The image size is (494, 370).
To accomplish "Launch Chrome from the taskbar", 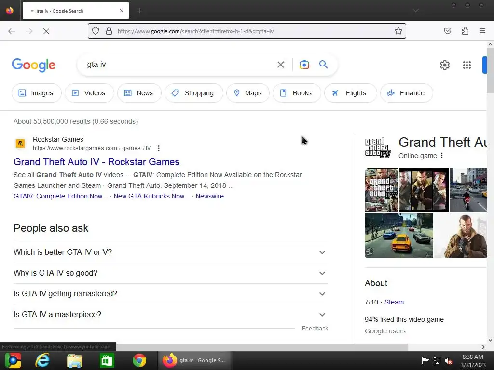I will [x=139, y=360].
